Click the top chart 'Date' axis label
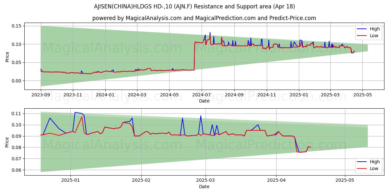 click(204, 101)
